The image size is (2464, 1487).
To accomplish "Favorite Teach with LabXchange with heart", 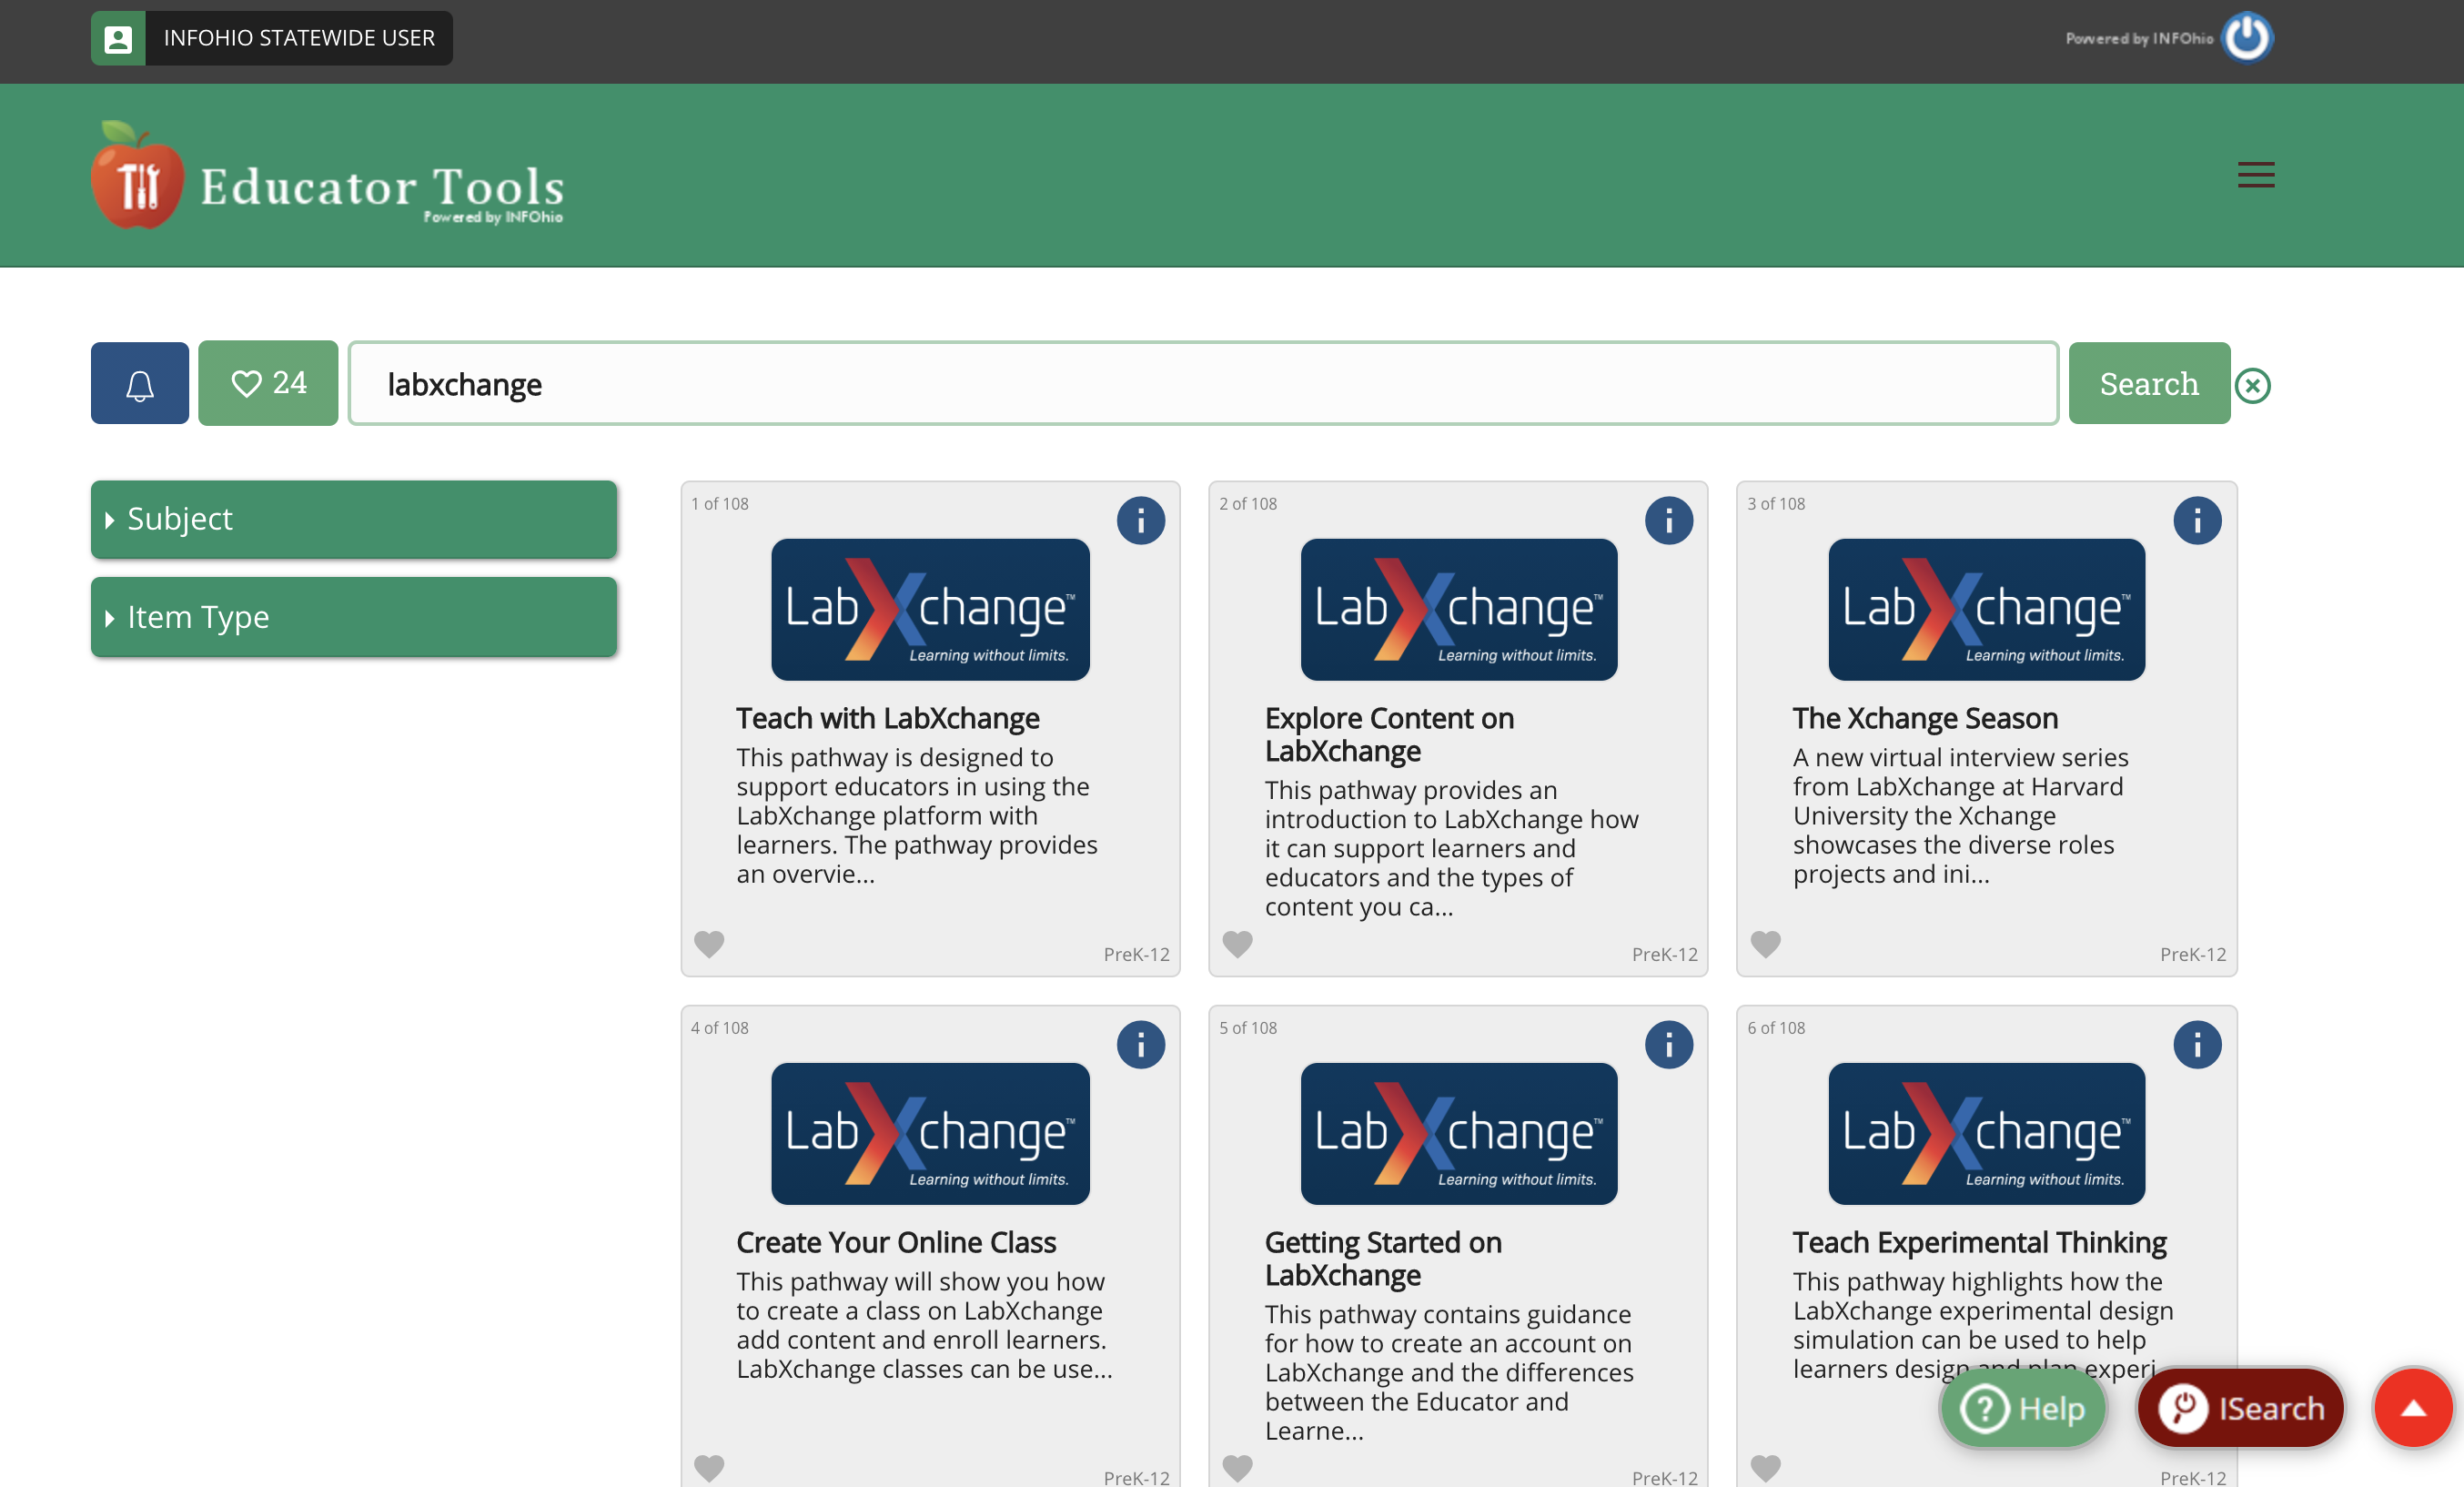I will pyautogui.click(x=709, y=943).
